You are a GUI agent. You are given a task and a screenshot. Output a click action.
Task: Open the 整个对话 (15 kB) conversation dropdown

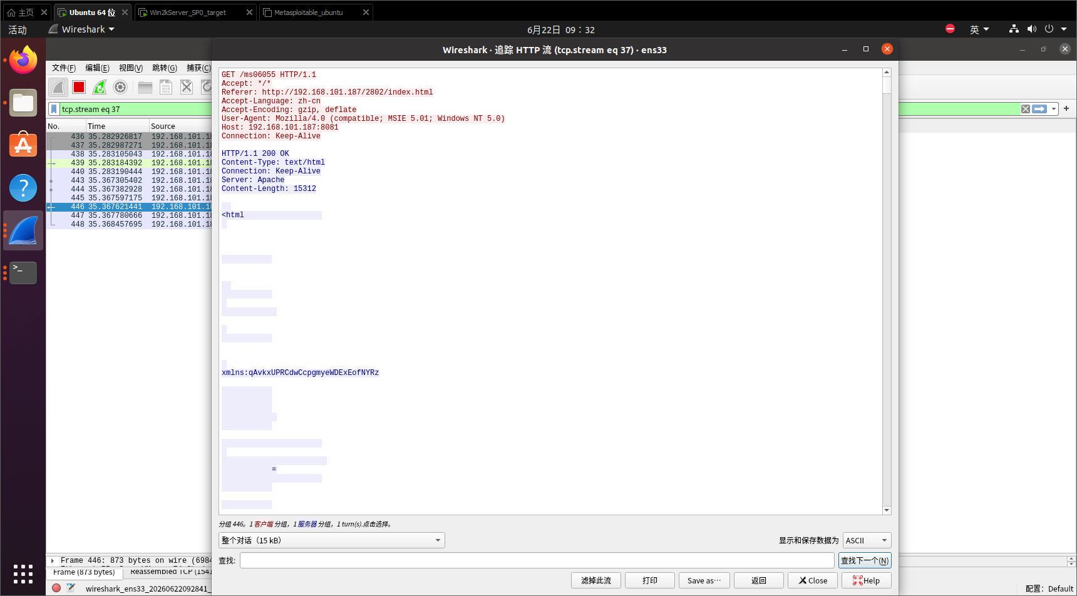coord(332,540)
